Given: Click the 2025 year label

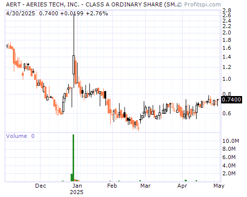Looking at the screenshot, I should pyautogui.click(x=77, y=192).
